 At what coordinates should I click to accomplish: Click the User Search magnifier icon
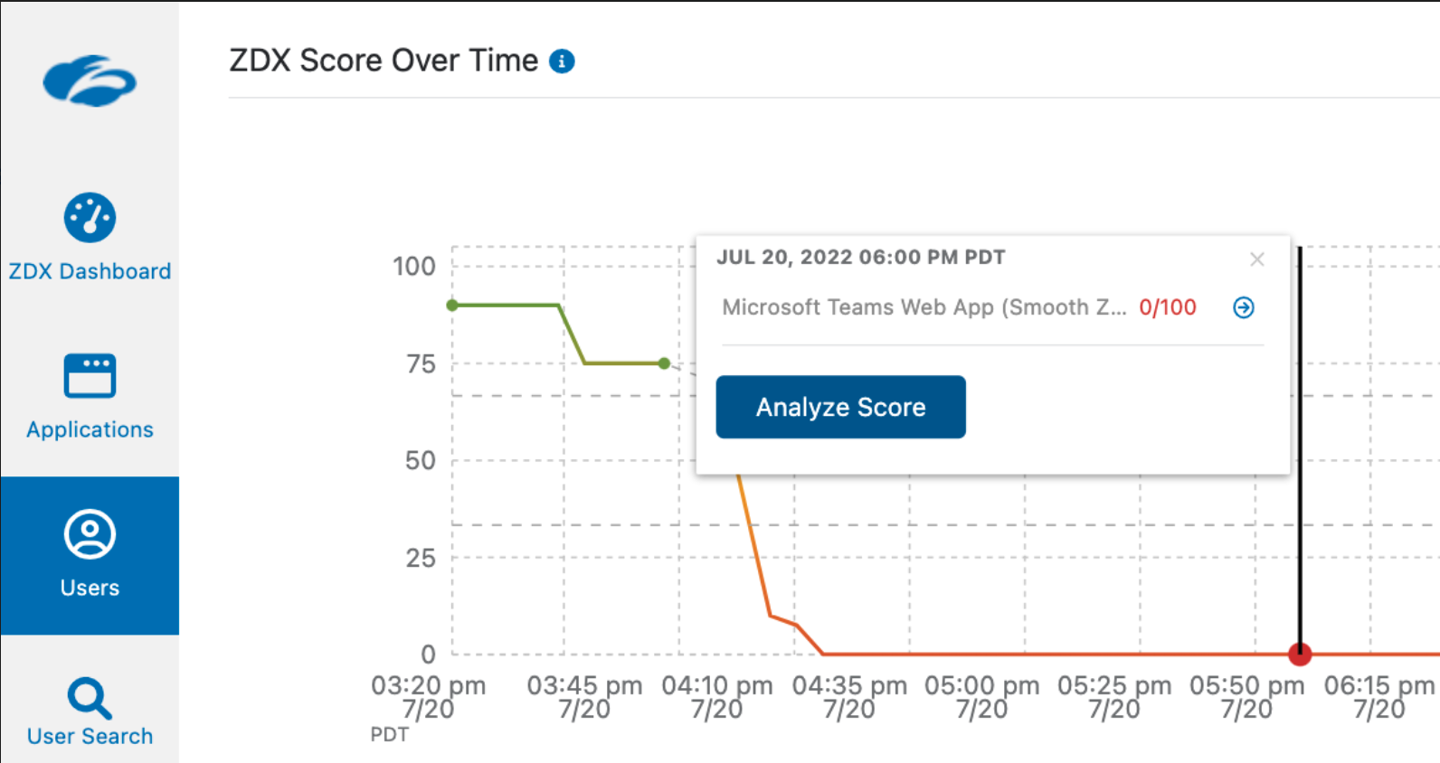90,698
